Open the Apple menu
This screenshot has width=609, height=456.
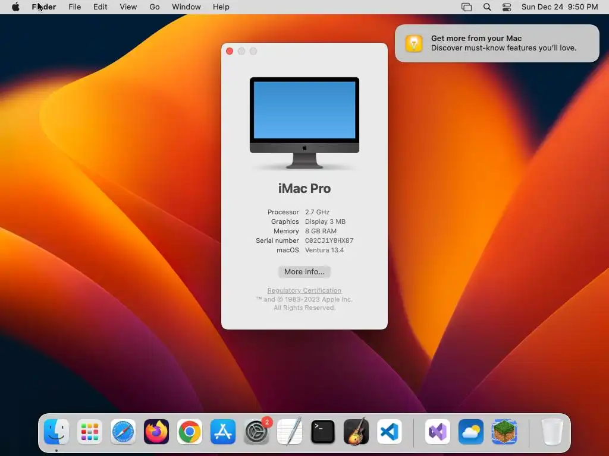point(15,7)
